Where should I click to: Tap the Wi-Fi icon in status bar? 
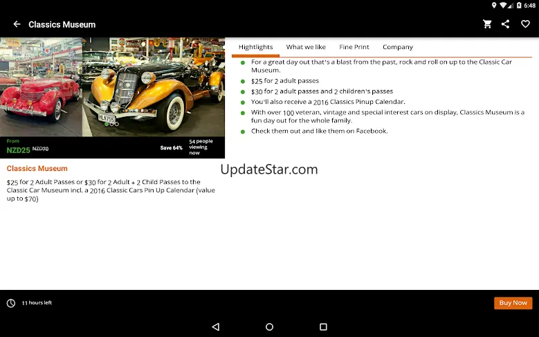click(503, 5)
